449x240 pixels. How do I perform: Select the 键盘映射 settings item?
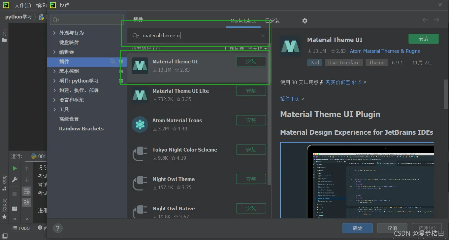coord(69,43)
